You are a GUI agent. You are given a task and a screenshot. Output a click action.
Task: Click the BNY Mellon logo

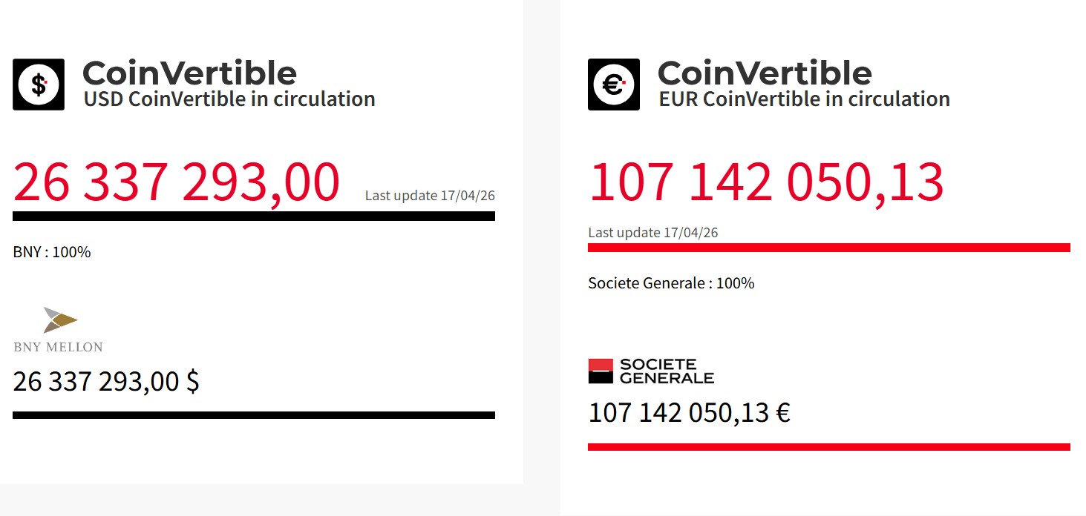(x=58, y=329)
